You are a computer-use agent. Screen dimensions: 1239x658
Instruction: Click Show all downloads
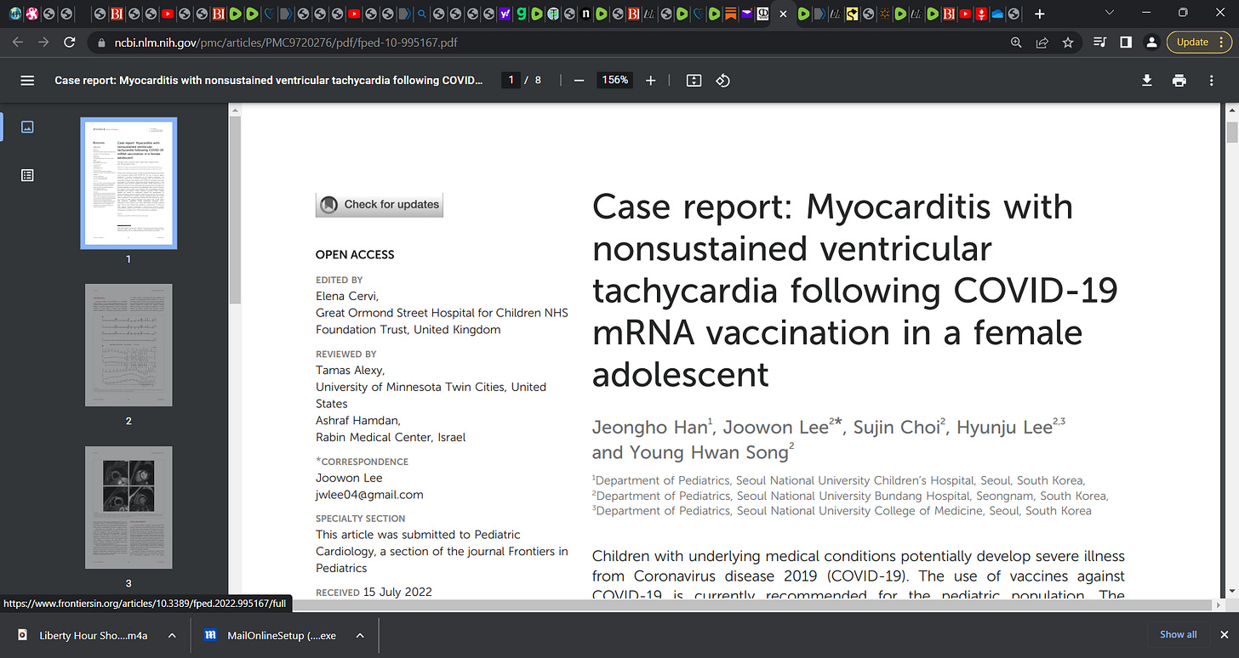click(x=1178, y=634)
